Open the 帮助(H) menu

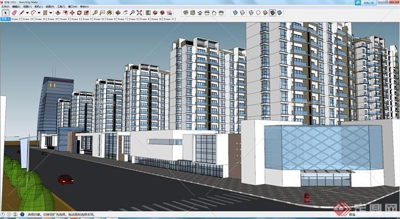point(84,7)
